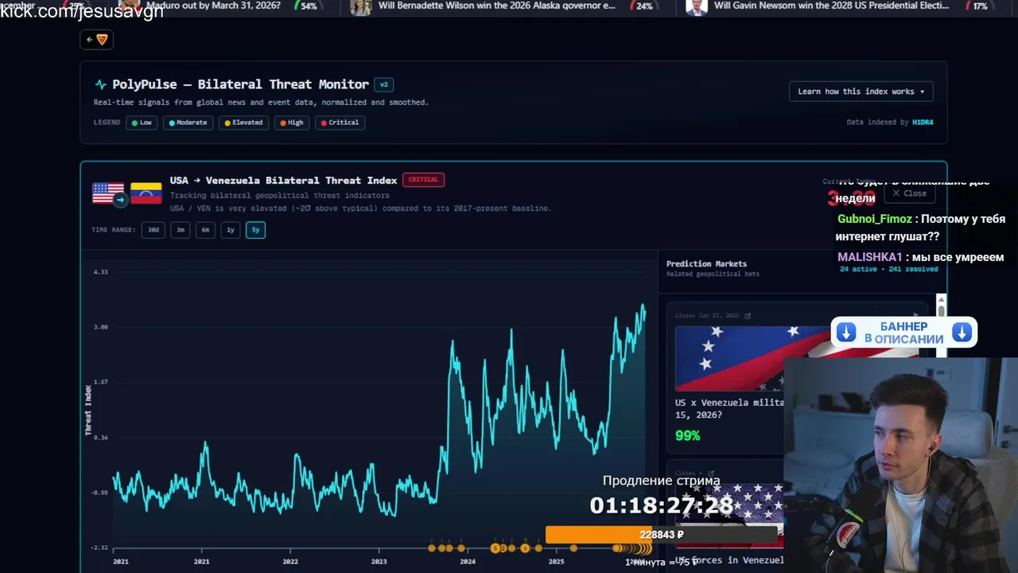Viewport: 1018px width, 573px height.
Task: Select the High legend chip
Action: [291, 123]
